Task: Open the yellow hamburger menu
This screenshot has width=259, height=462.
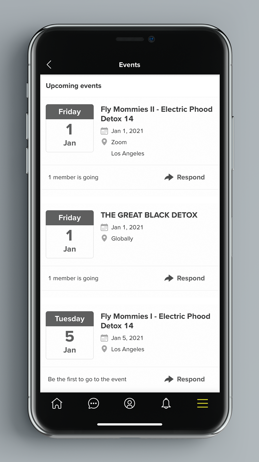Action: tap(202, 404)
